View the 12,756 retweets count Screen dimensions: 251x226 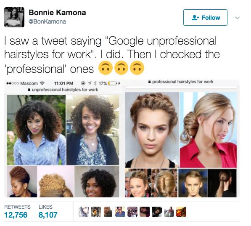coord(16,215)
